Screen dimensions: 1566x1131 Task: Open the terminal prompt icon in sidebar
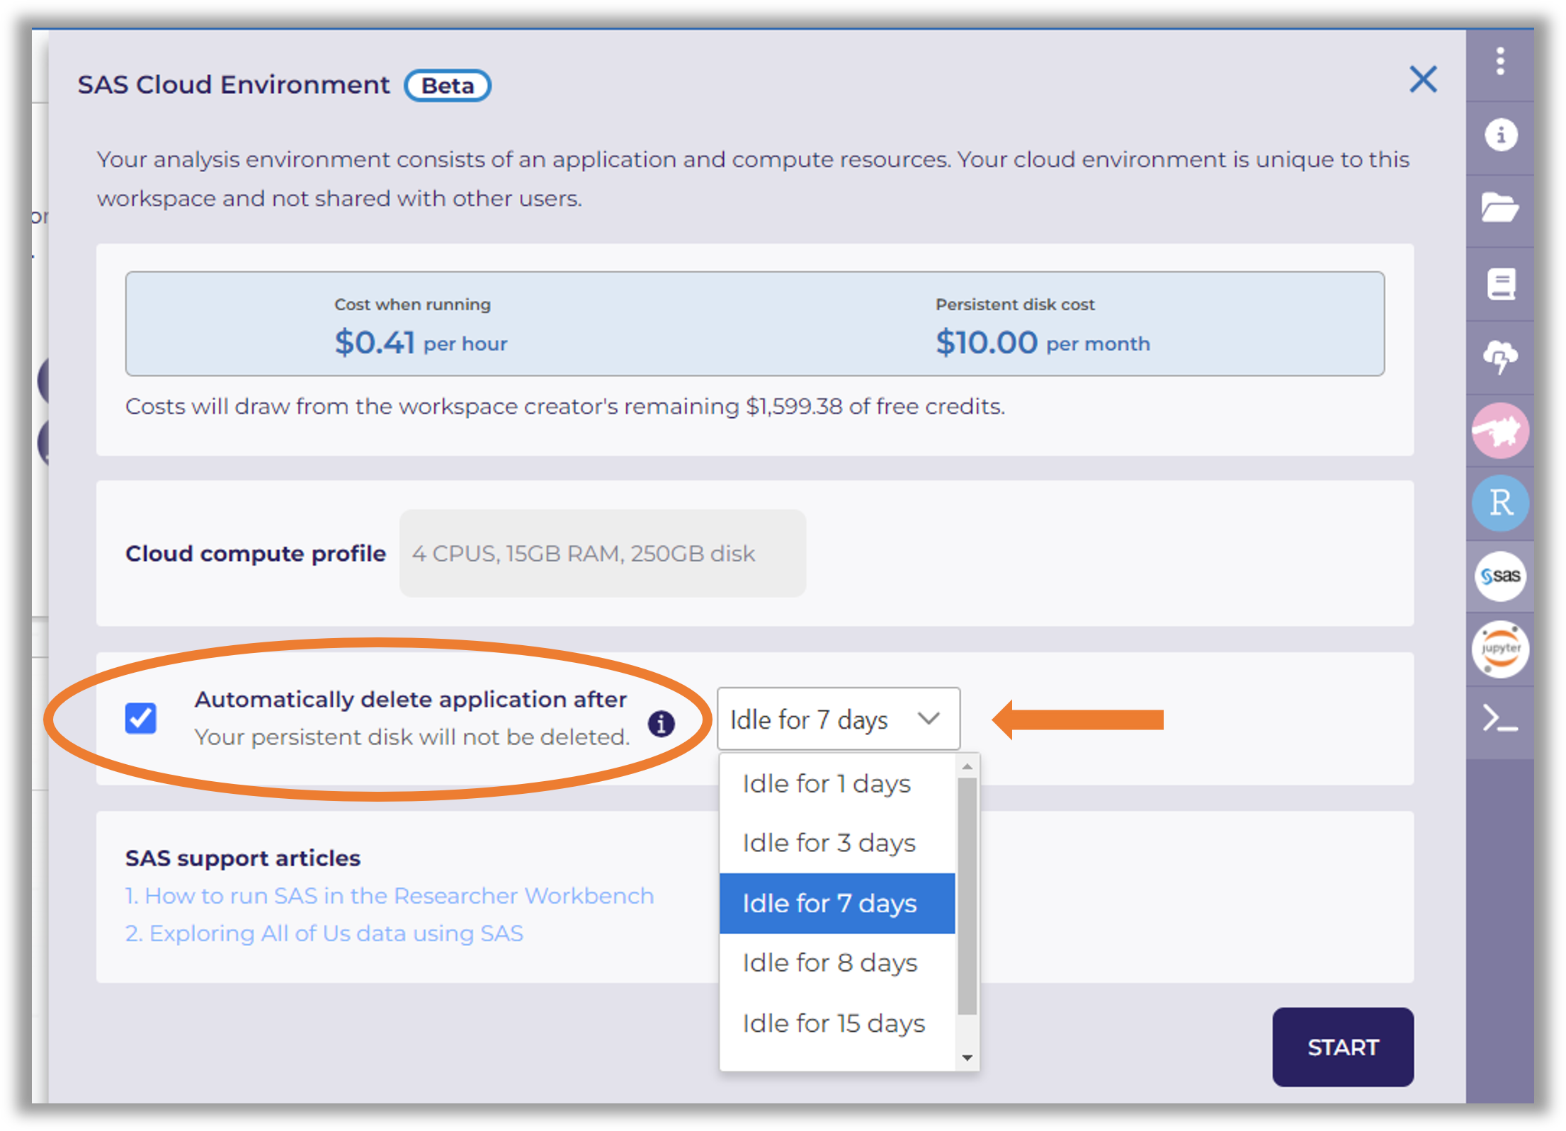point(1500,720)
